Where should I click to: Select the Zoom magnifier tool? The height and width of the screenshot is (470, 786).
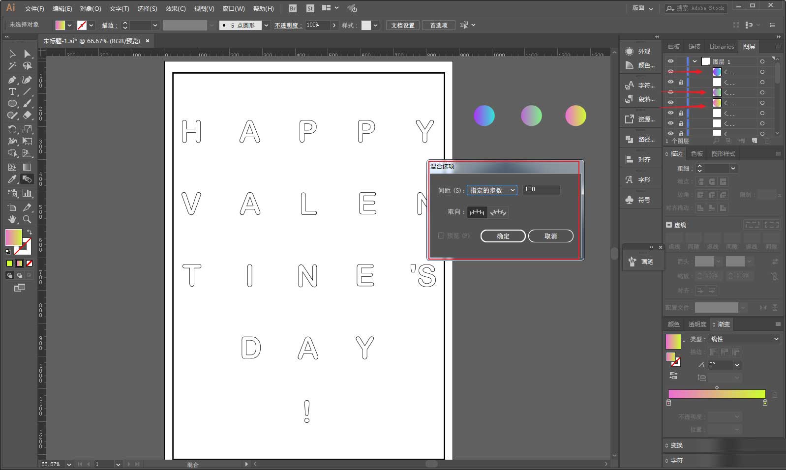[x=27, y=219]
